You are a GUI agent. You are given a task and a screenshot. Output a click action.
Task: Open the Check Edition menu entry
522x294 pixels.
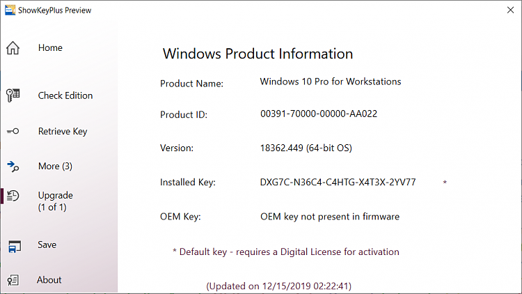[x=65, y=95]
